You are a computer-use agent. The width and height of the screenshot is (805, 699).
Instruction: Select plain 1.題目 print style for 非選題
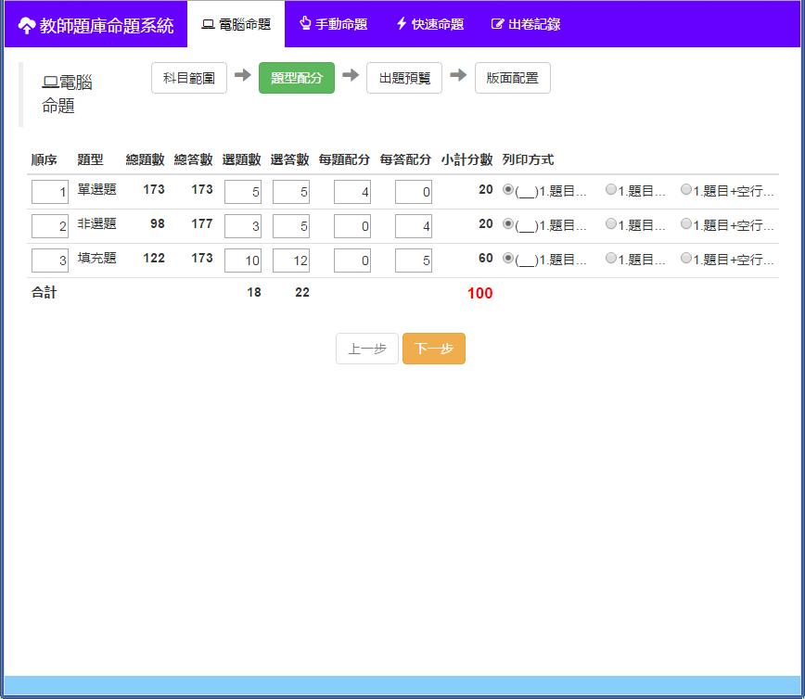611,223
